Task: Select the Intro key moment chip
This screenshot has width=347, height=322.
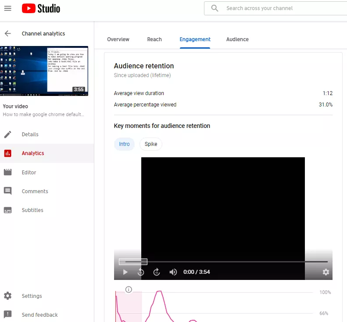Action: coord(125,144)
